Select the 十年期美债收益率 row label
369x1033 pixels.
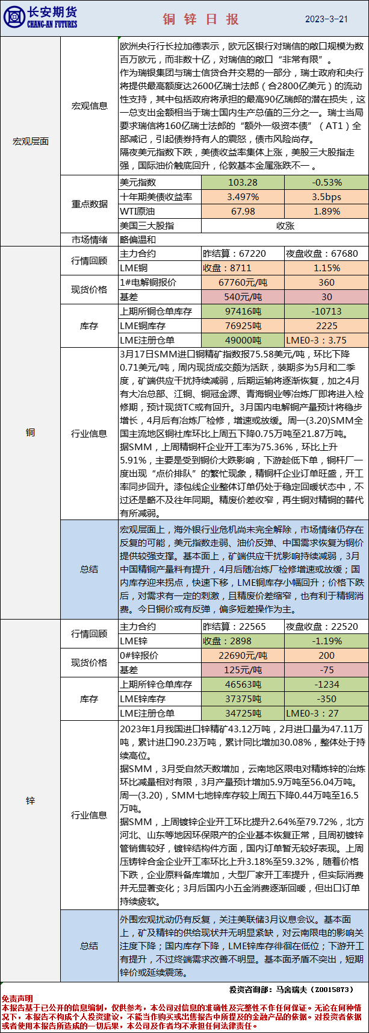point(160,197)
